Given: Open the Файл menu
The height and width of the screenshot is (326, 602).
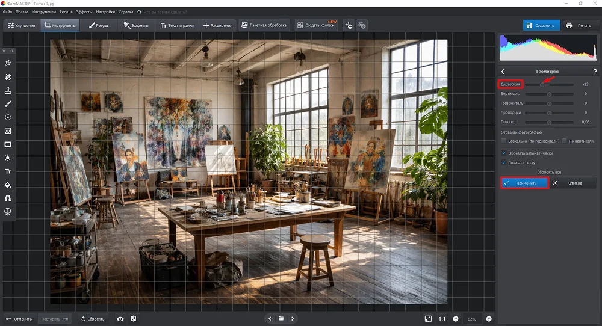Looking at the screenshot, I should (x=7, y=12).
